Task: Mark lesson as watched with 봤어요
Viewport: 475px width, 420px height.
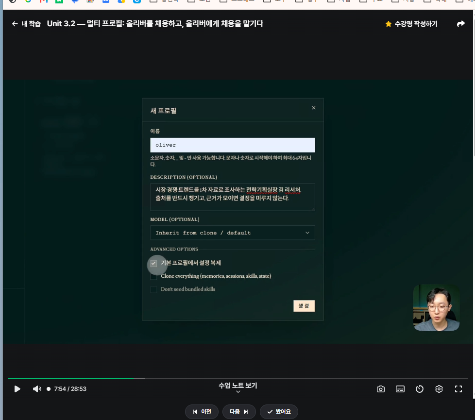Action: point(279,412)
